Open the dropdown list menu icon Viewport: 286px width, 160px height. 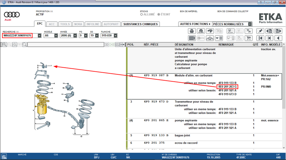219,38
